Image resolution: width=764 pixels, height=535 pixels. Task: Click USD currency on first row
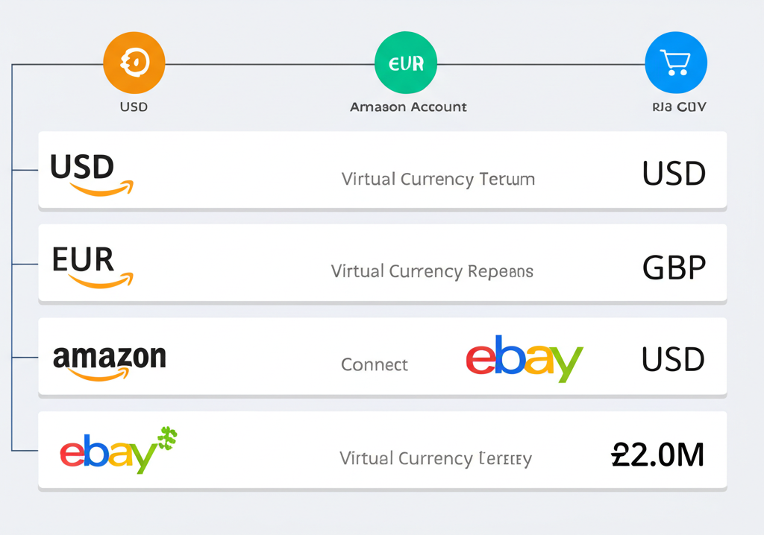pyautogui.click(x=674, y=174)
